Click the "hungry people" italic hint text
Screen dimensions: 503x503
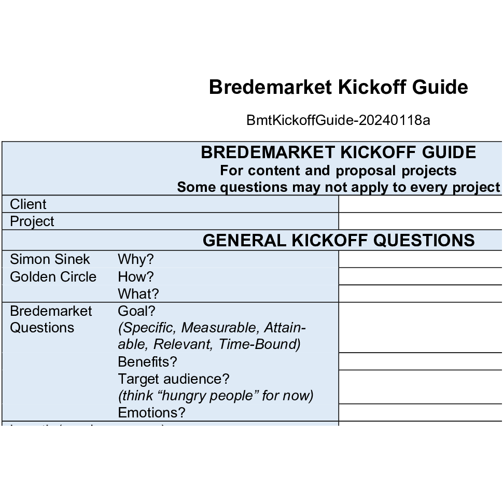(x=216, y=396)
